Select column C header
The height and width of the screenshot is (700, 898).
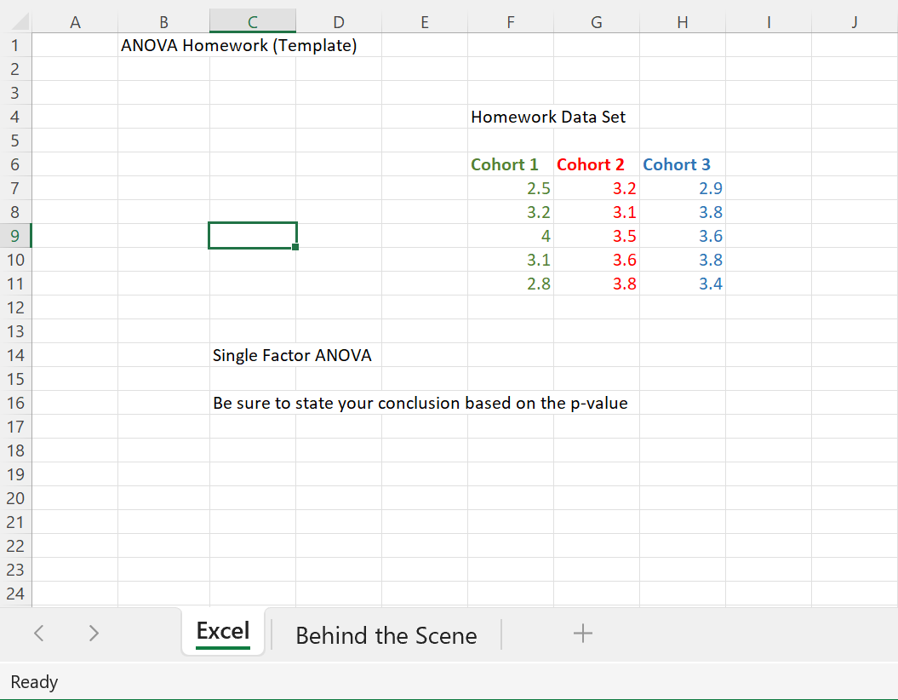pyautogui.click(x=253, y=22)
